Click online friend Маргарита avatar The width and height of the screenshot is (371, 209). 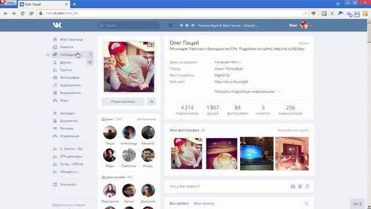pos(110,190)
